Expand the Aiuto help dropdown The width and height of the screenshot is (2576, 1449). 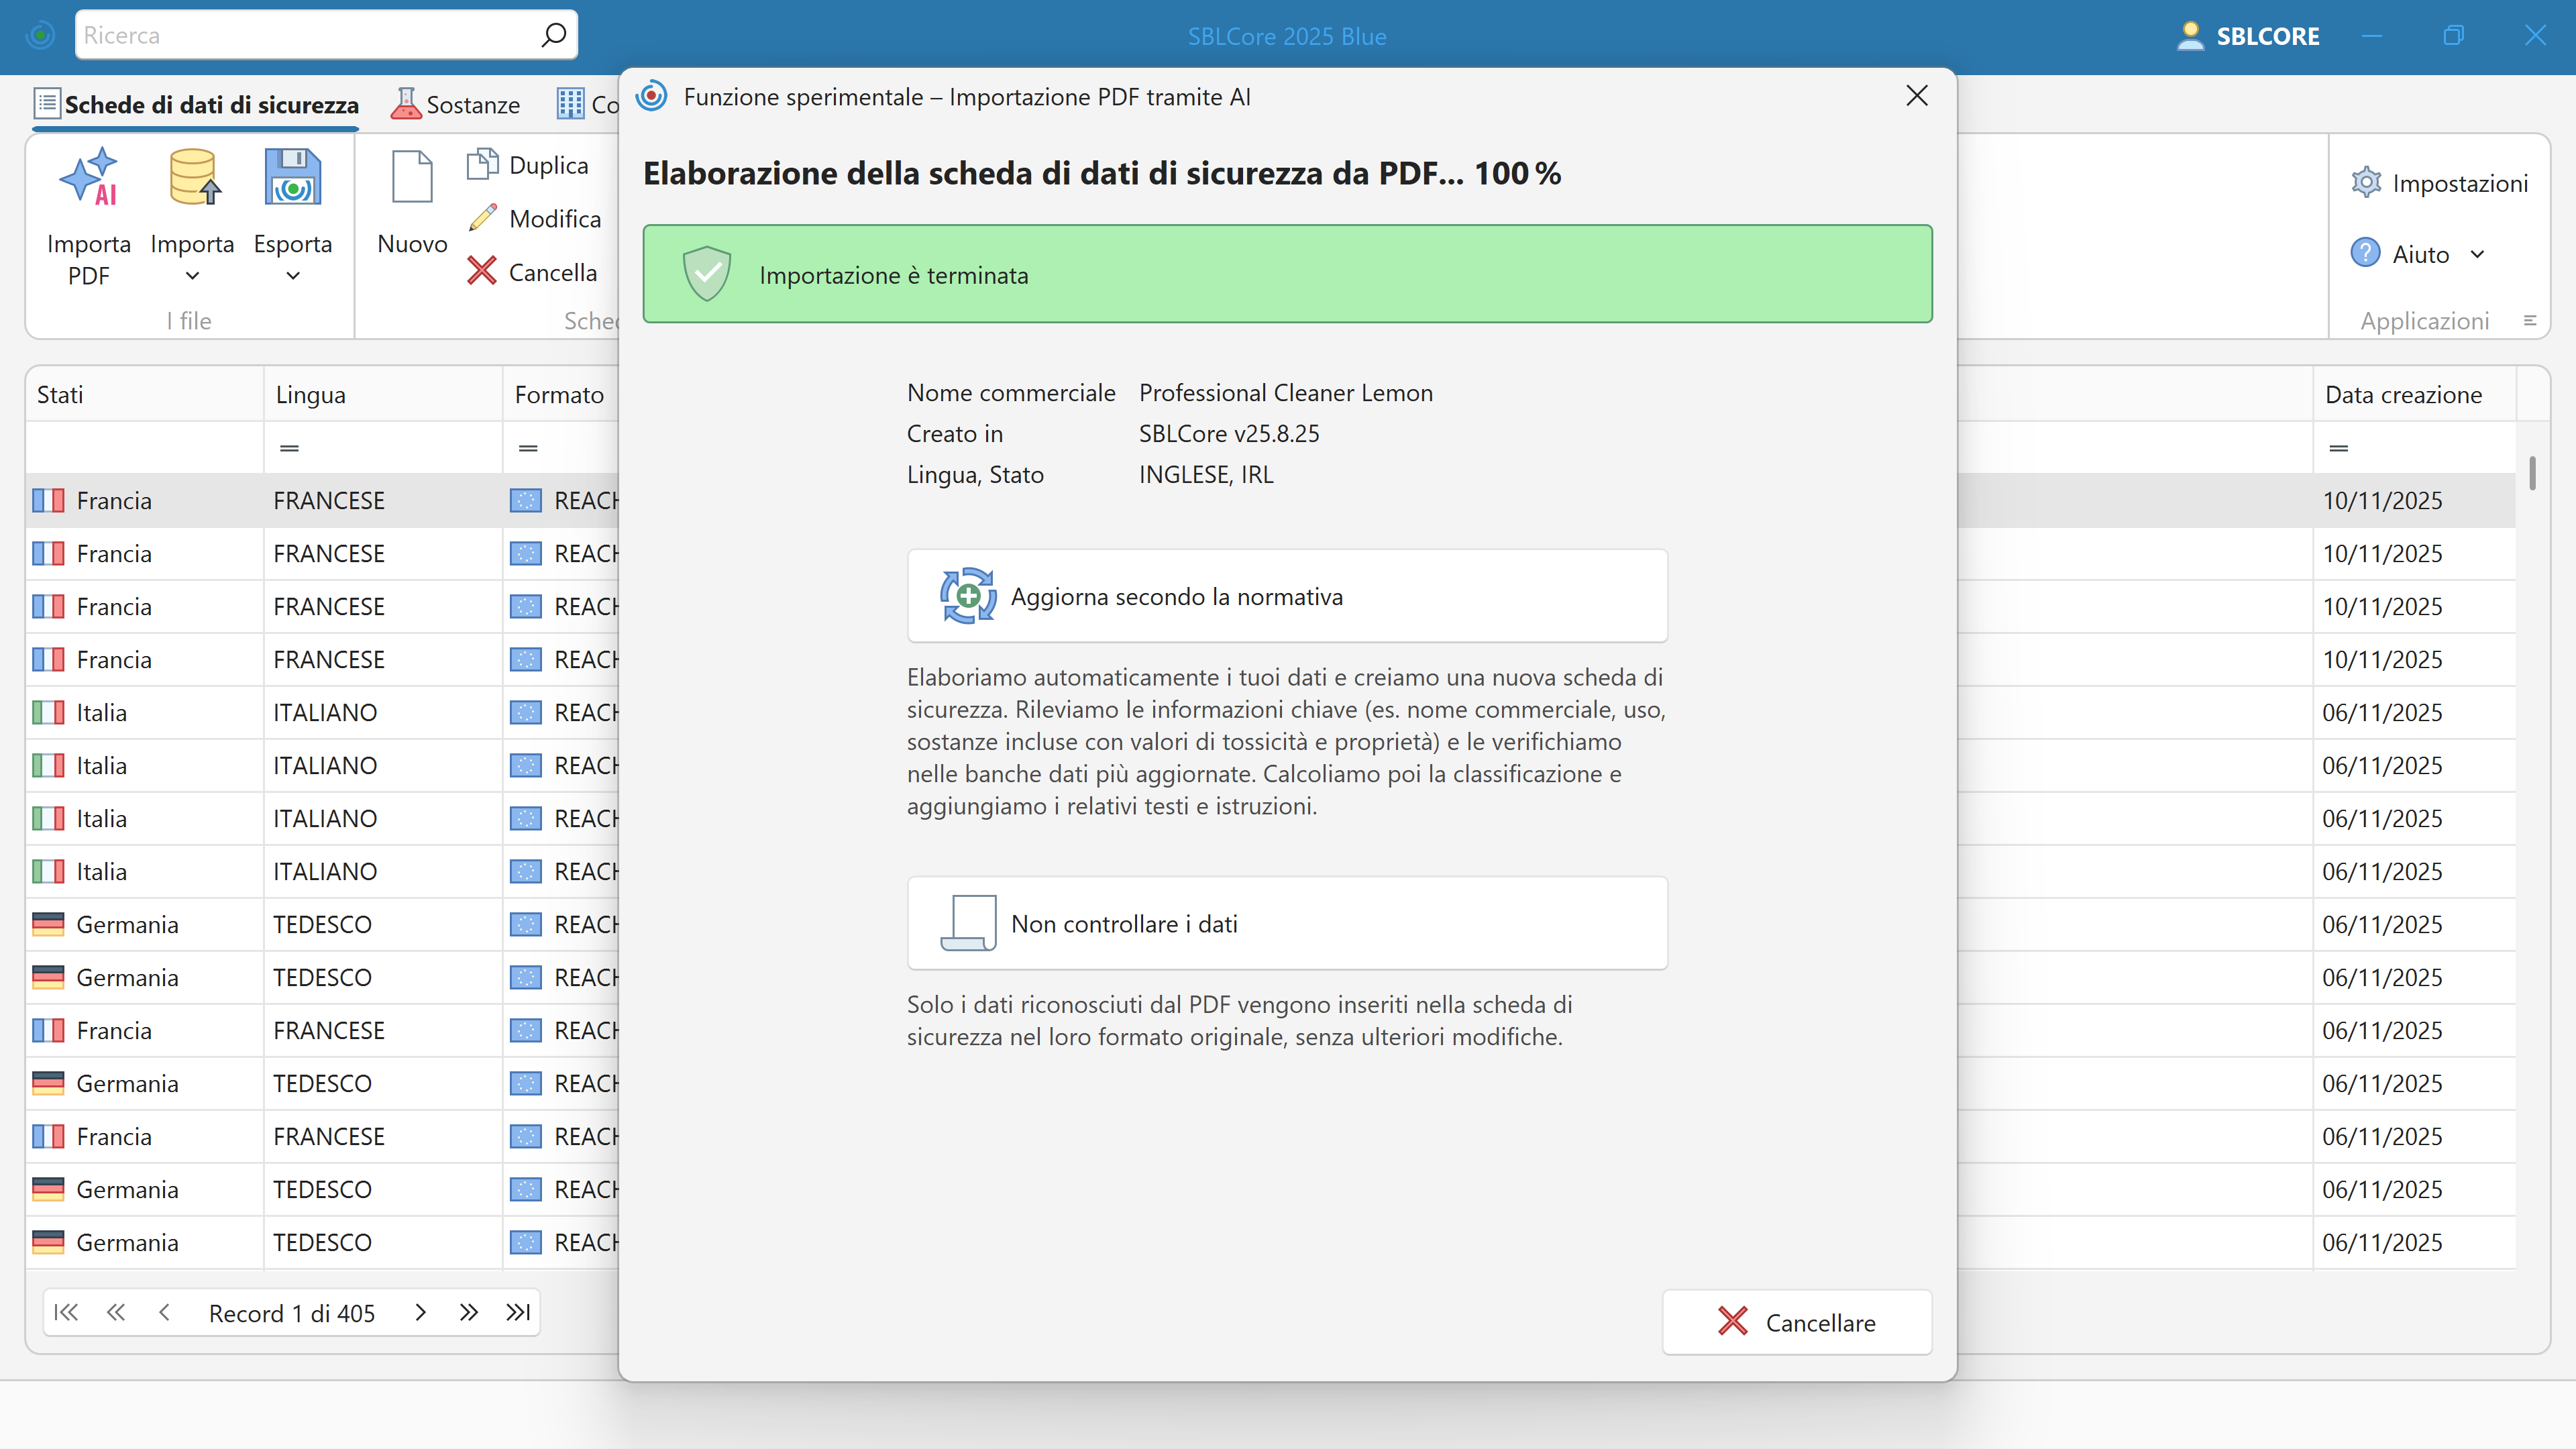click(2477, 254)
